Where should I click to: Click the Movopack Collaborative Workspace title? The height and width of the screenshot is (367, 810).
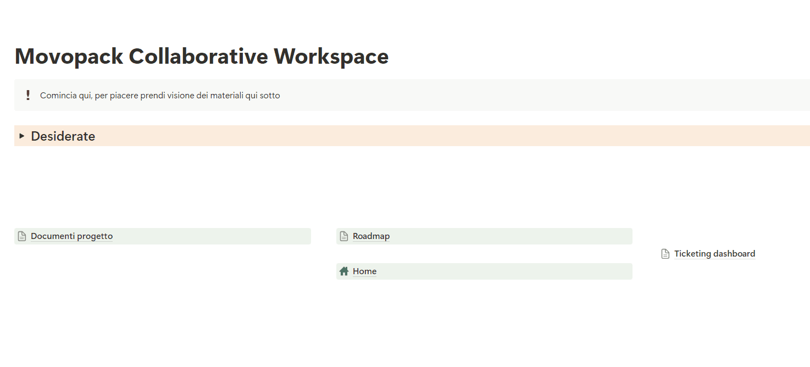(x=201, y=56)
